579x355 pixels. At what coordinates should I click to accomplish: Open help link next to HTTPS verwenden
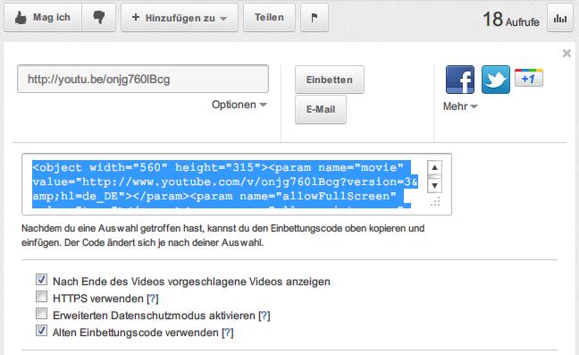(153, 299)
